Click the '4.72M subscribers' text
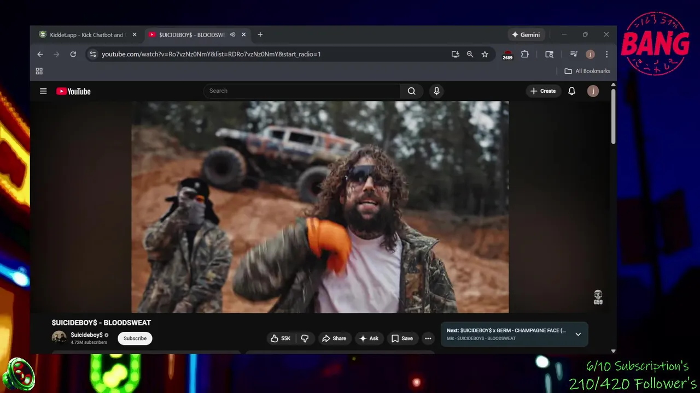Viewport: 700px width, 393px height. [x=89, y=342]
